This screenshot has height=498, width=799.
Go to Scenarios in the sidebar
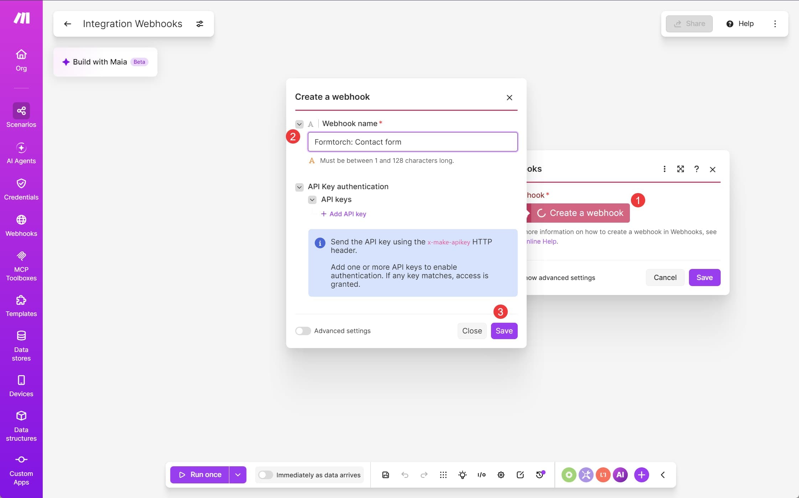(21, 115)
